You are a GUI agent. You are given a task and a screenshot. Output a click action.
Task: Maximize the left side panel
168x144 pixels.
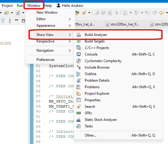point(23,21)
